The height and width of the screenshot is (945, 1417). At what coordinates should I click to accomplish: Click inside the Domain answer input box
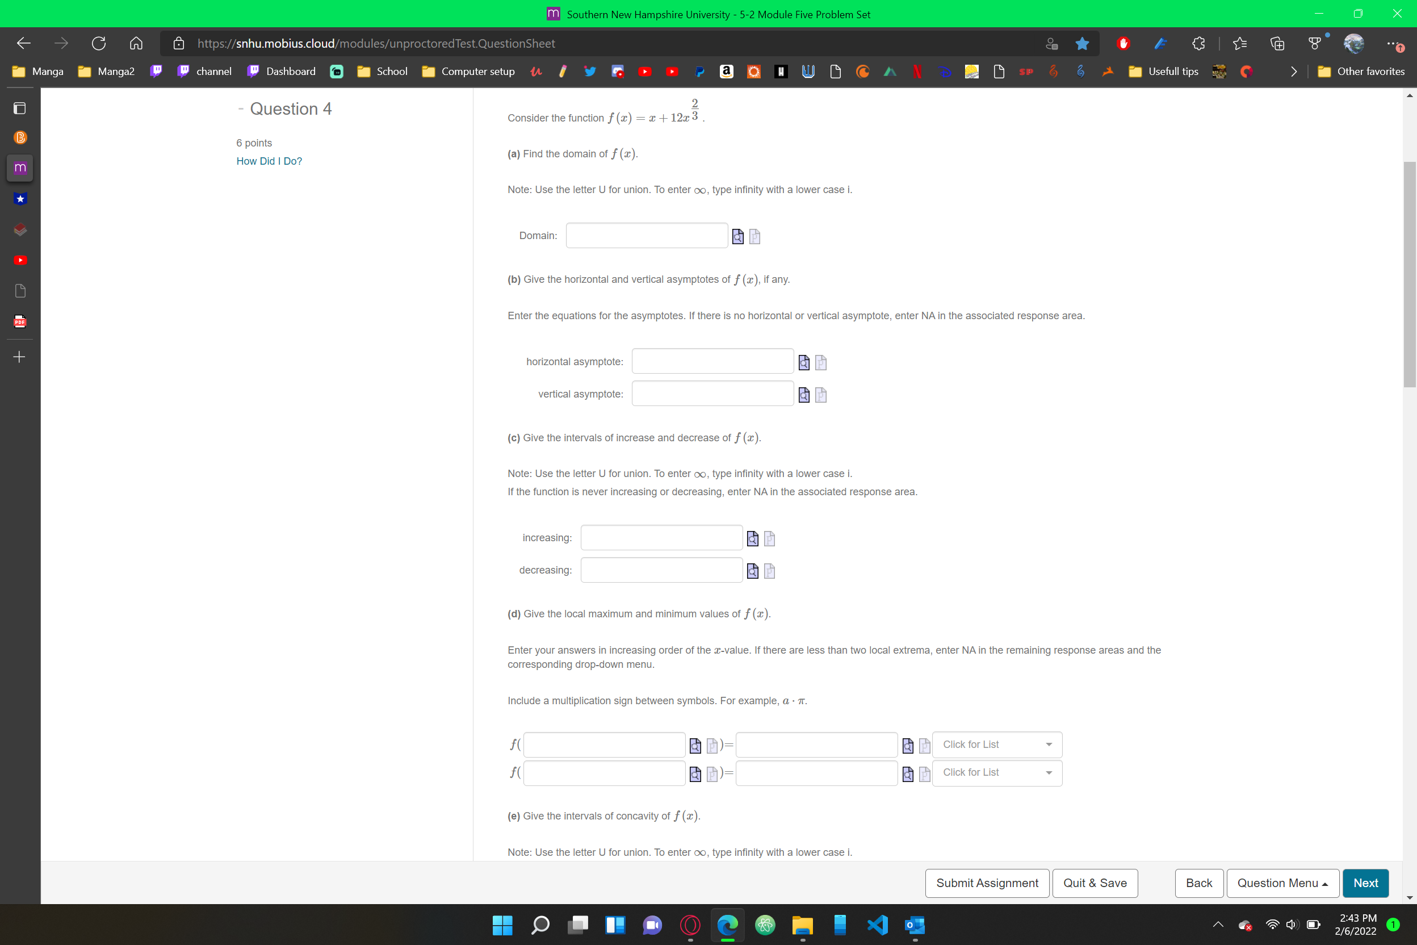pyautogui.click(x=647, y=235)
